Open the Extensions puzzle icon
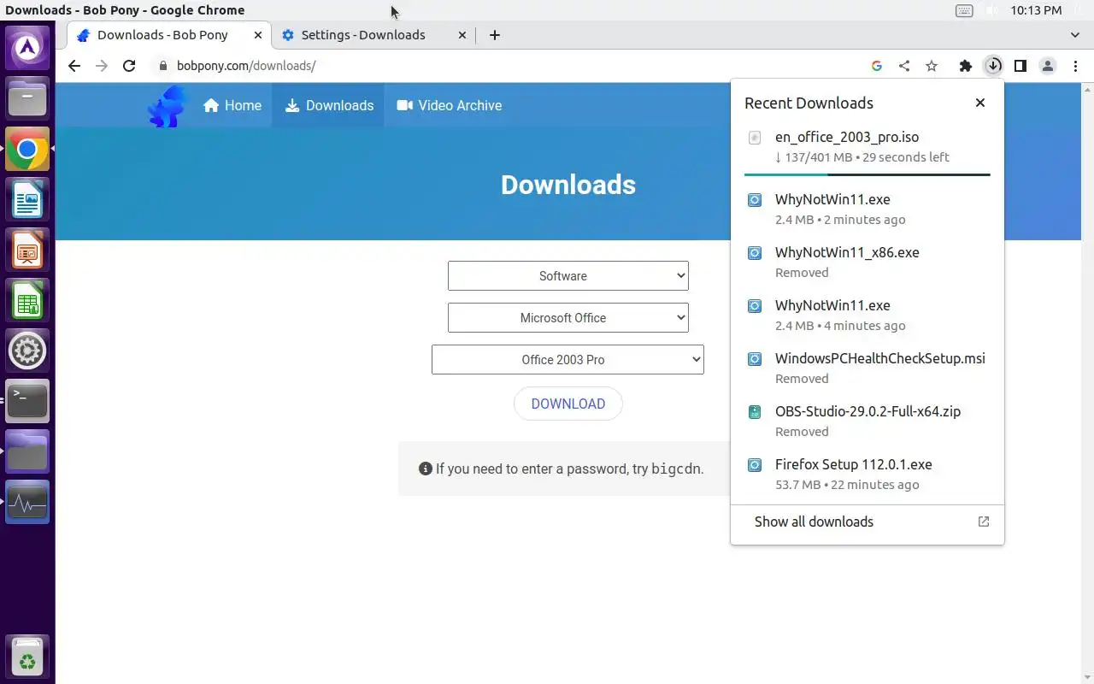 (x=966, y=66)
